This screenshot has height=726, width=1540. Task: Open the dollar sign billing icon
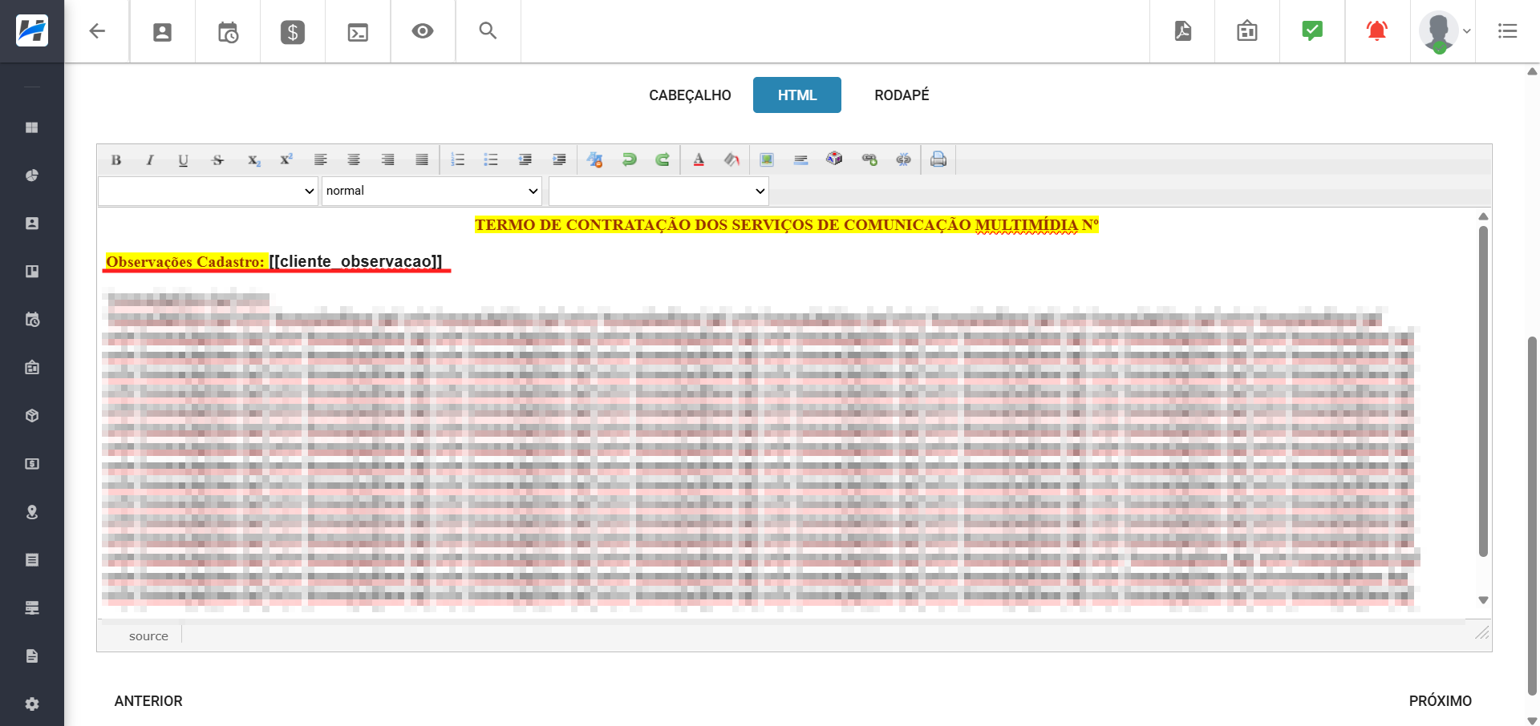coord(293,32)
